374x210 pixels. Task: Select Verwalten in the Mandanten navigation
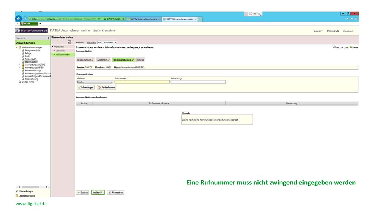coord(60,51)
